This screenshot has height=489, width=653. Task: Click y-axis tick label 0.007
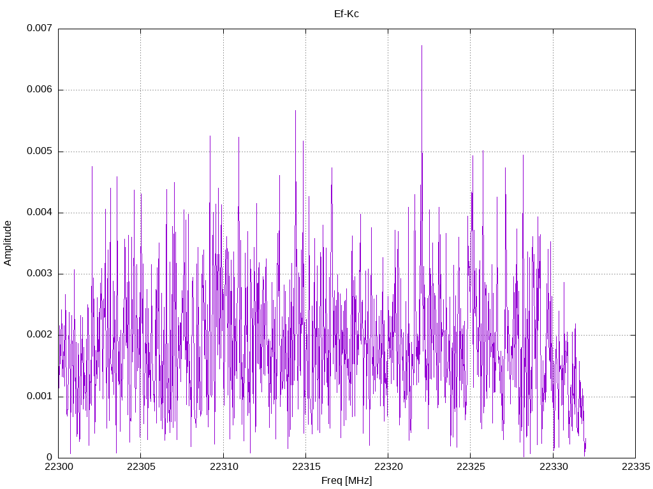[x=40, y=28]
